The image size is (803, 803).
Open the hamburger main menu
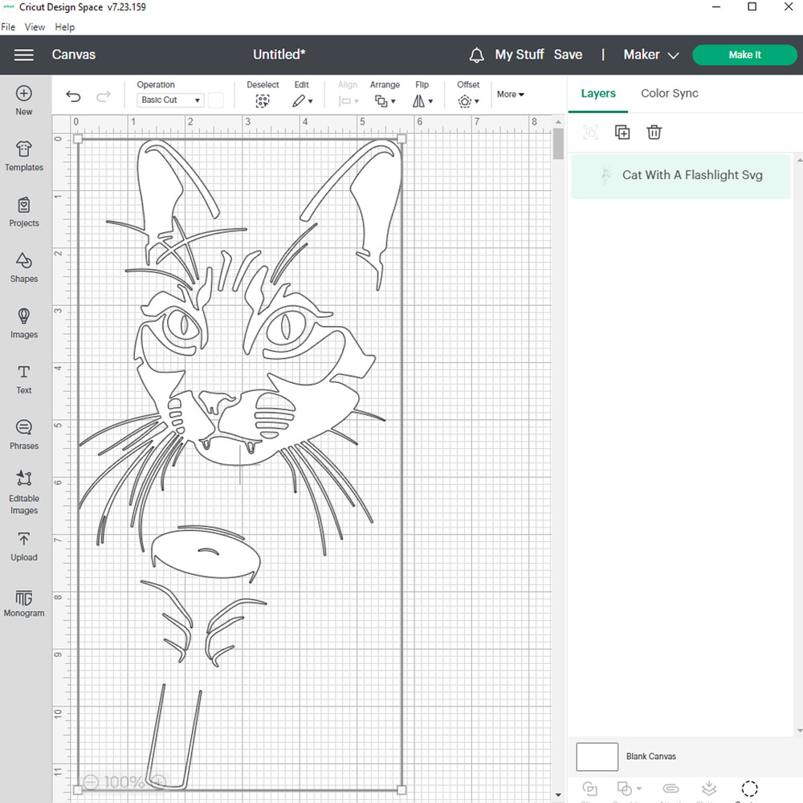[x=24, y=55]
